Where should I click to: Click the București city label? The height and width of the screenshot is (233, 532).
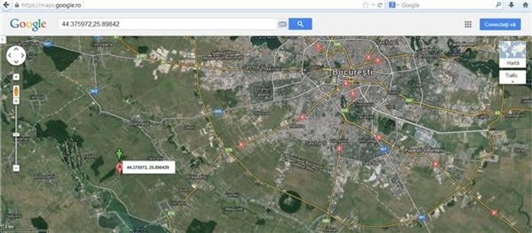pos(352,72)
